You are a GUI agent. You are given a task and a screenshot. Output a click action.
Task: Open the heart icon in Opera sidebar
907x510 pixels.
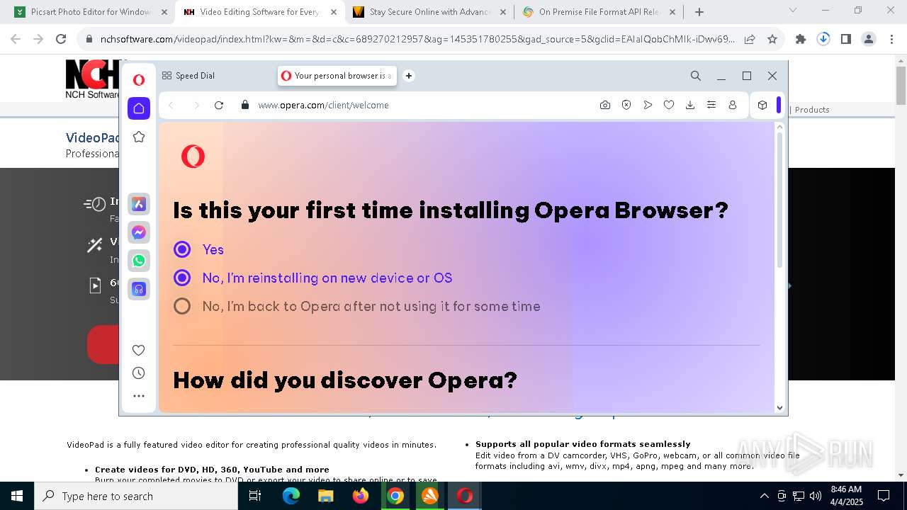coord(139,350)
